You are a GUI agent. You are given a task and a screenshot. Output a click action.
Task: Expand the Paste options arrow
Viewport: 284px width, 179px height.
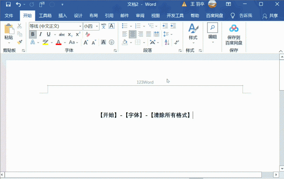coord(9,43)
